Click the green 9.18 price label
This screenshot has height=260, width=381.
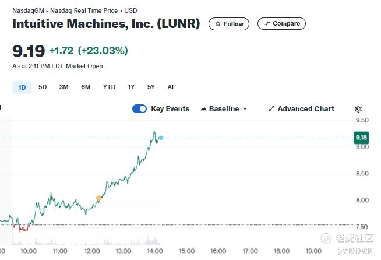point(361,138)
